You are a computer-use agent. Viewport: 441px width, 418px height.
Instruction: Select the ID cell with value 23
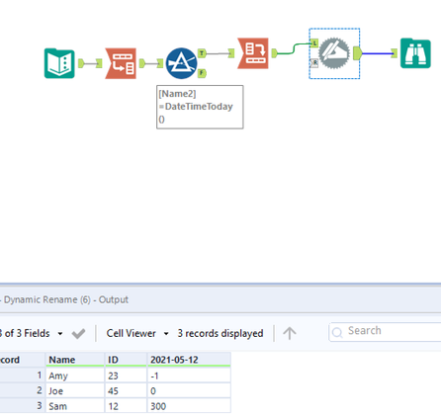click(x=126, y=376)
